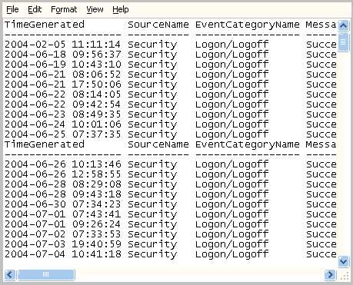Screen dimensions: 353x285
Task: Click the timestamp 2004-06-28 09:43:18
Action: pyautogui.click(x=62, y=194)
